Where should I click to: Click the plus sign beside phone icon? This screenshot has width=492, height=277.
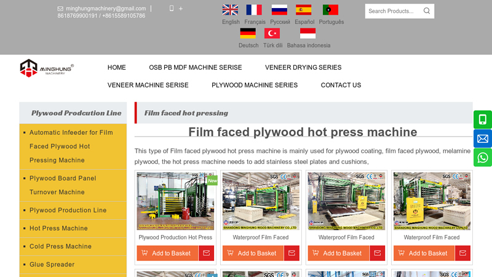[x=181, y=9]
